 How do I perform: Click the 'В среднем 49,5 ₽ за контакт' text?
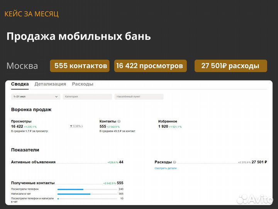tap(117, 131)
